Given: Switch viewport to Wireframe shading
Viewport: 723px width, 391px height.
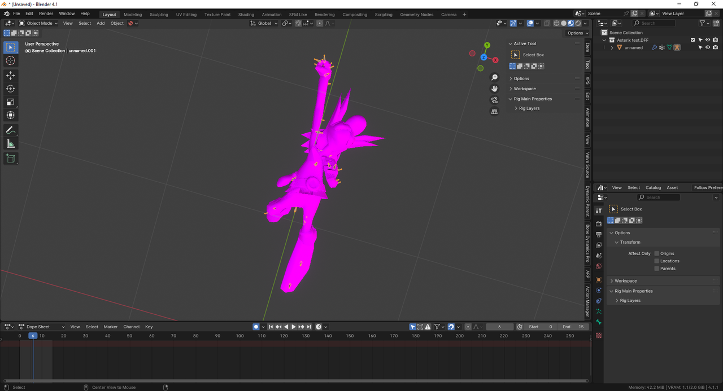Looking at the screenshot, I should (x=556, y=23).
